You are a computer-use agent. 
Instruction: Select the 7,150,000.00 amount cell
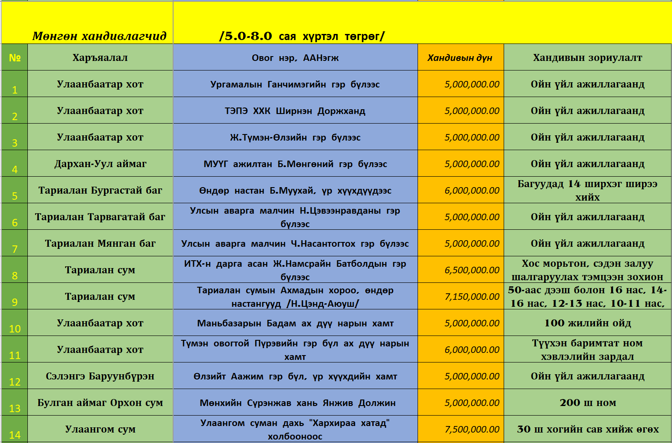click(460, 296)
